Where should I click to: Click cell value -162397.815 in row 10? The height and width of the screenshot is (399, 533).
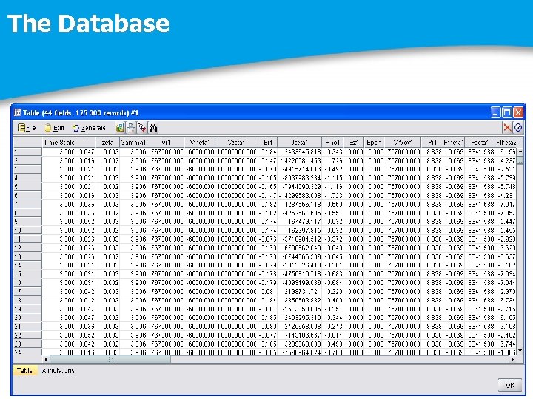[x=301, y=230]
